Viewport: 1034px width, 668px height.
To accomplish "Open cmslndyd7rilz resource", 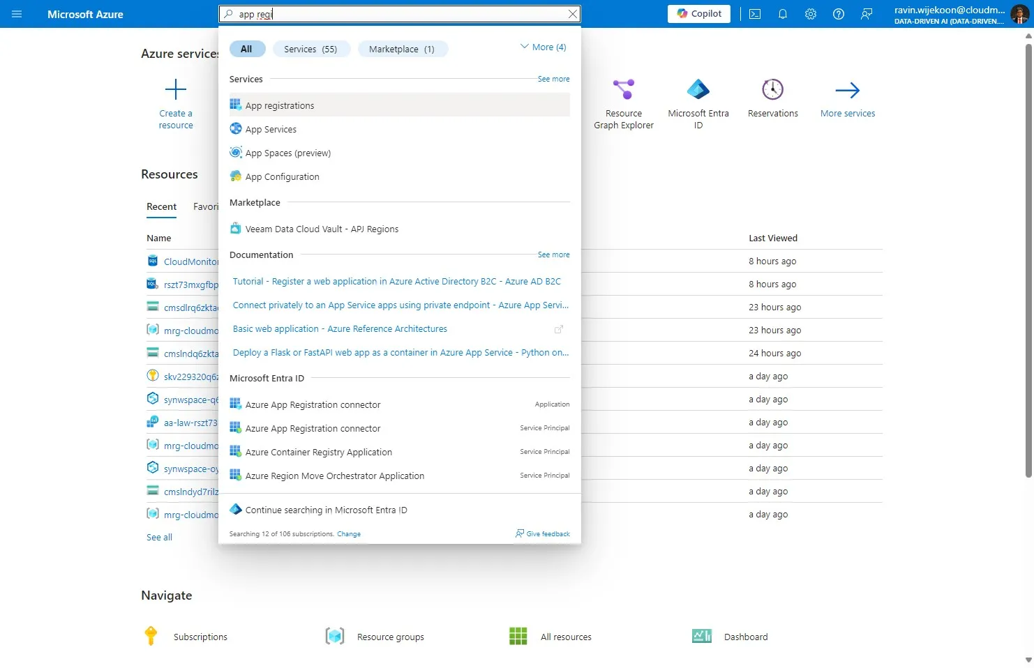I will (x=190, y=492).
